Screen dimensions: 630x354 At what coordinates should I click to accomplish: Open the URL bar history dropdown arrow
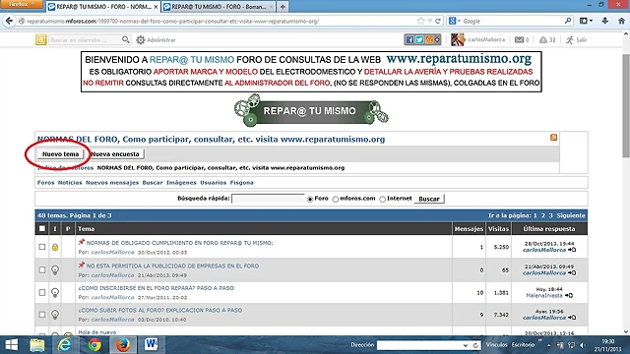[430, 21]
